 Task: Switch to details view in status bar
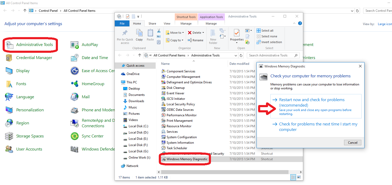click(293, 177)
